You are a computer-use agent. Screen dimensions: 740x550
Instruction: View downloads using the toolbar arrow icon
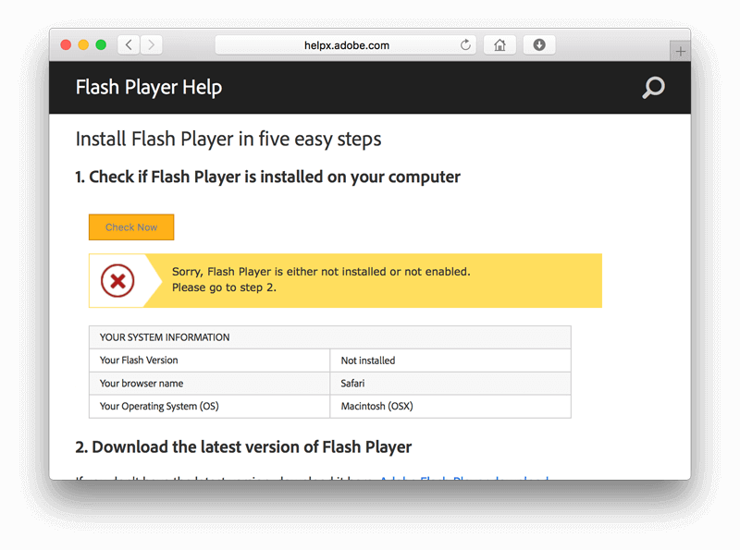(x=538, y=43)
